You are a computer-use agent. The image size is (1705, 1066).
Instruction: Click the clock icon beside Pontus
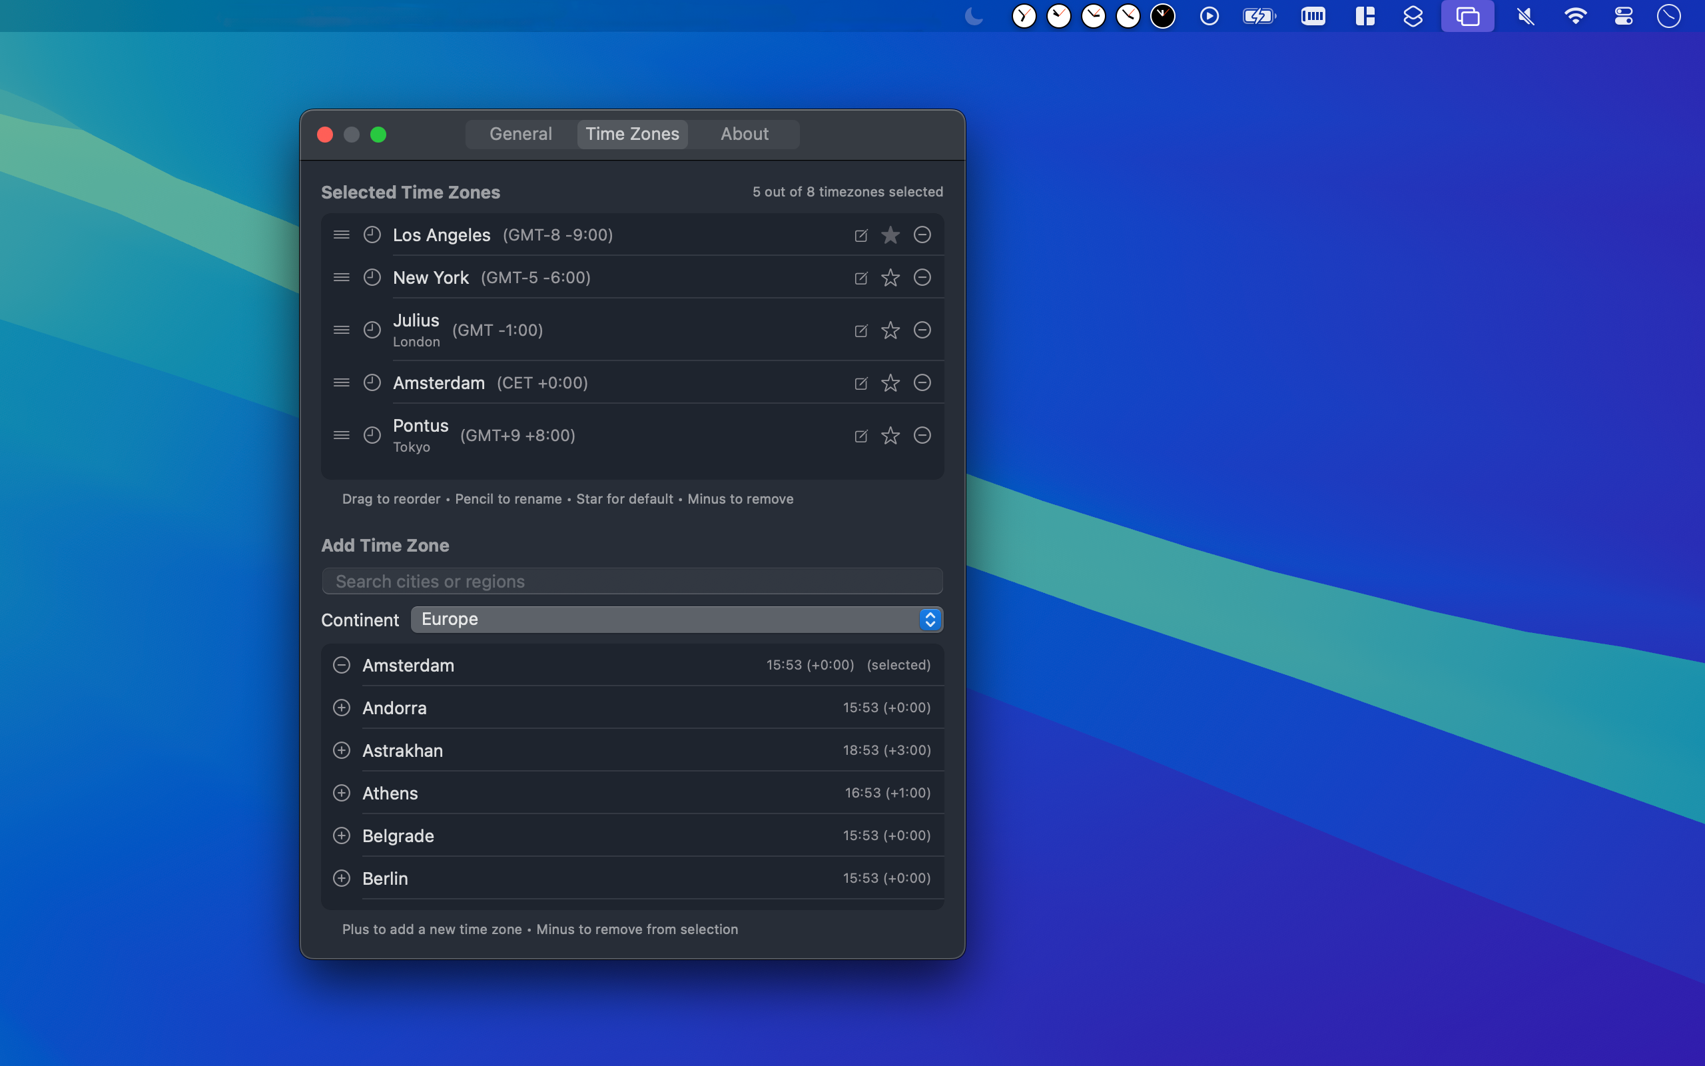pyautogui.click(x=372, y=435)
